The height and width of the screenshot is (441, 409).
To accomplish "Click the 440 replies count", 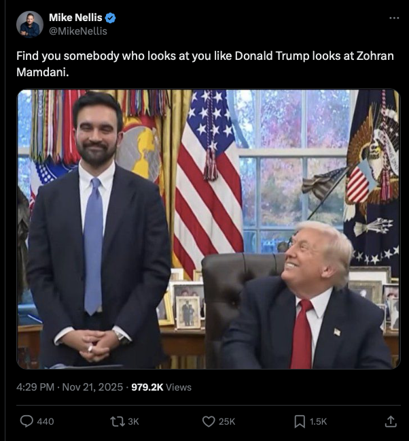I will (46, 421).
